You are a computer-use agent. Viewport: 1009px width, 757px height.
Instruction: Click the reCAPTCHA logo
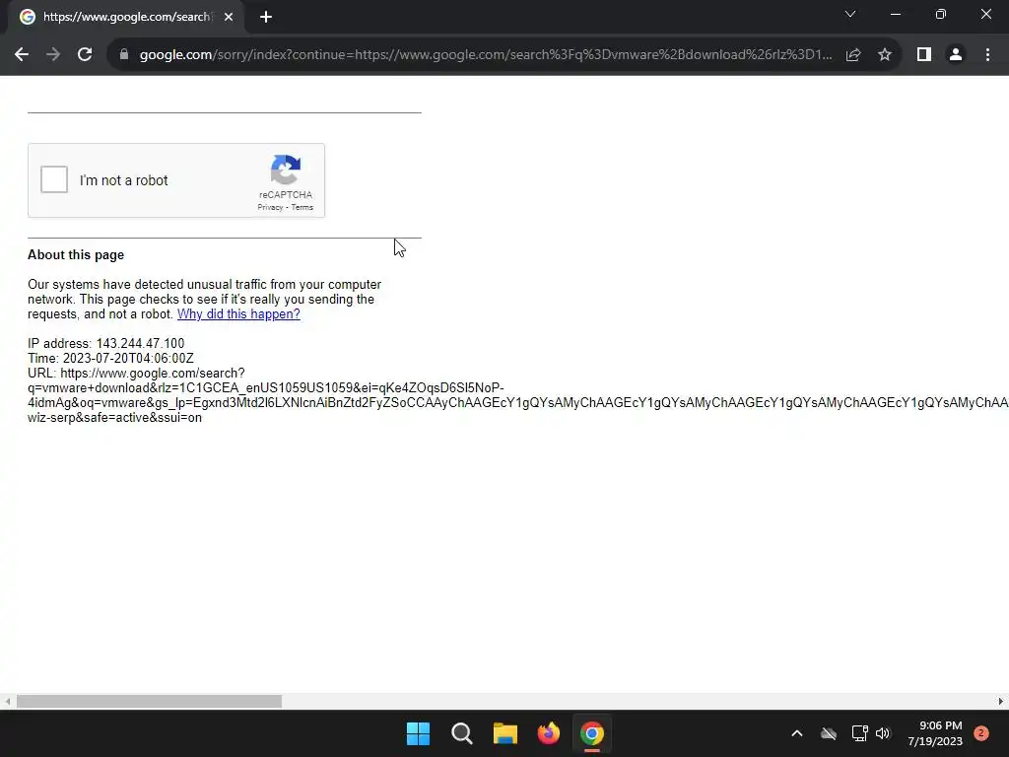pos(286,170)
